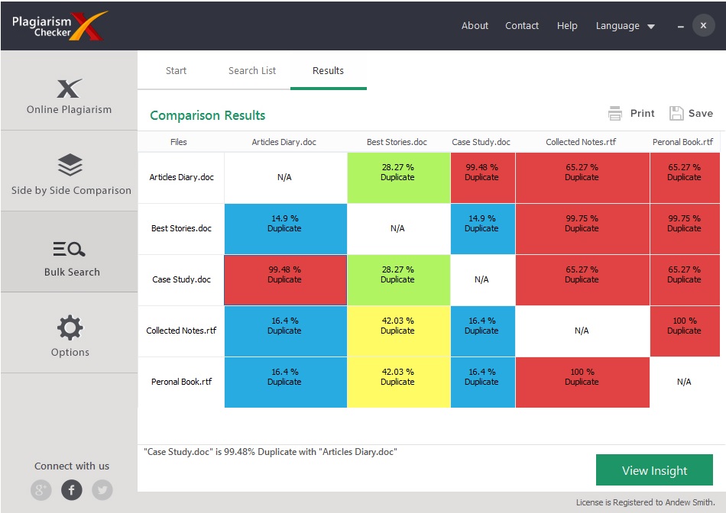The image size is (726, 513).
Task: Click the Plagiarism Checker X logo
Action: tap(58, 25)
